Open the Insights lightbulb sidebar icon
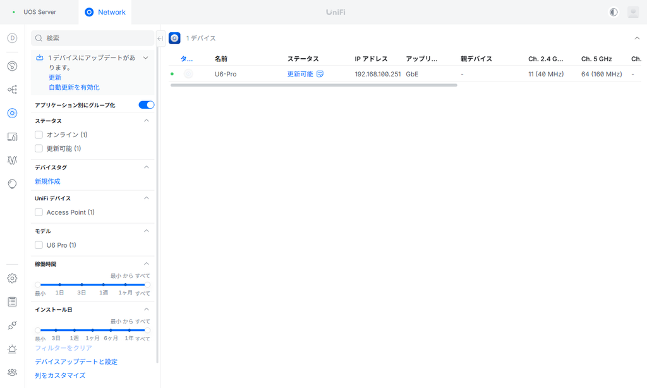This screenshot has height=388, width=647. (x=13, y=184)
